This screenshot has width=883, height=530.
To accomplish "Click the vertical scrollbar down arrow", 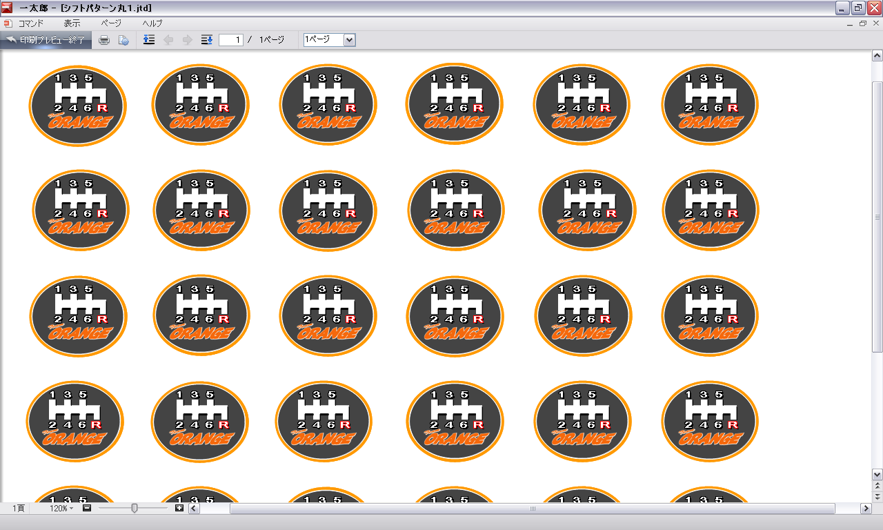I will (x=877, y=474).
